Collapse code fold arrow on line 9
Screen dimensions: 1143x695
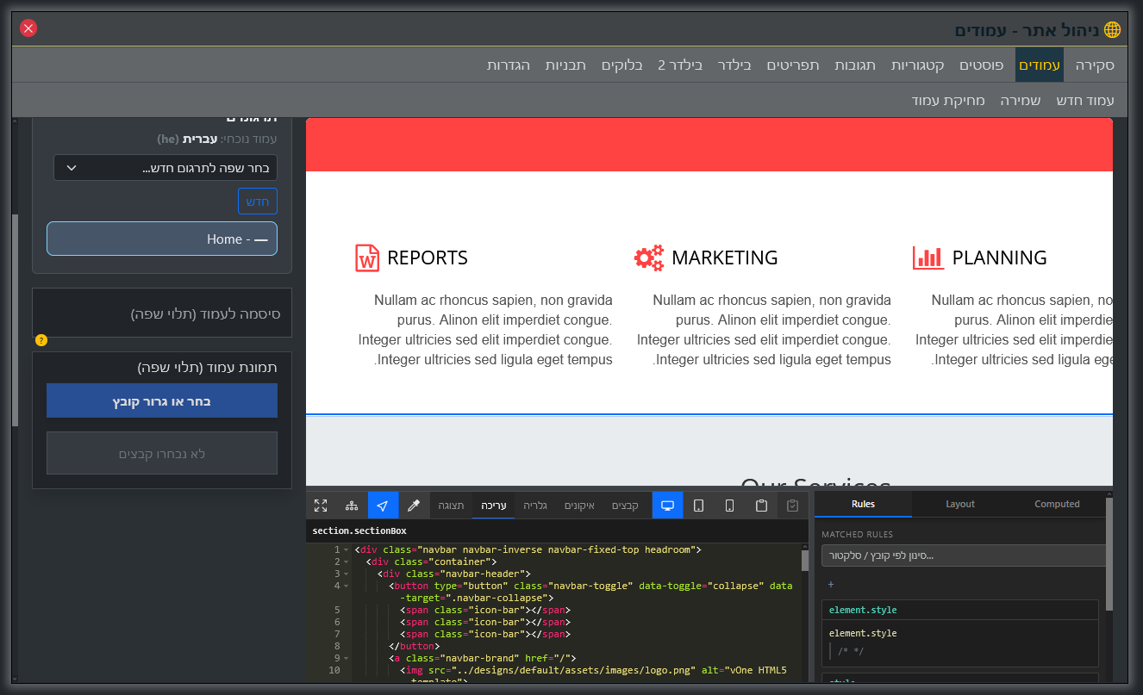coord(346,658)
